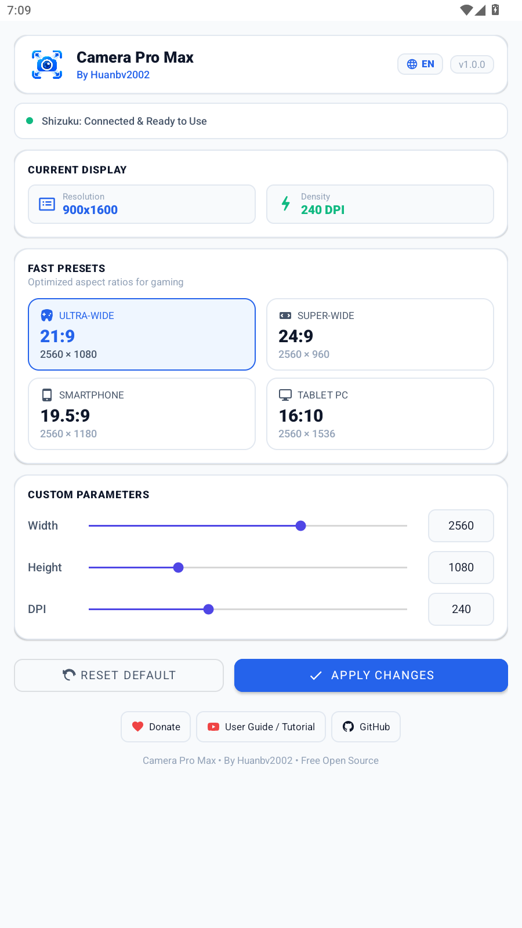Tap the Camera Pro Max app logo
The height and width of the screenshot is (928, 522).
point(47,64)
